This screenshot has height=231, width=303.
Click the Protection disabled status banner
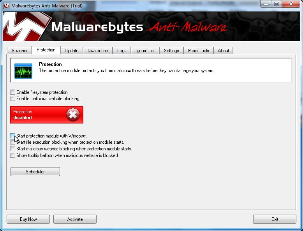47,115
